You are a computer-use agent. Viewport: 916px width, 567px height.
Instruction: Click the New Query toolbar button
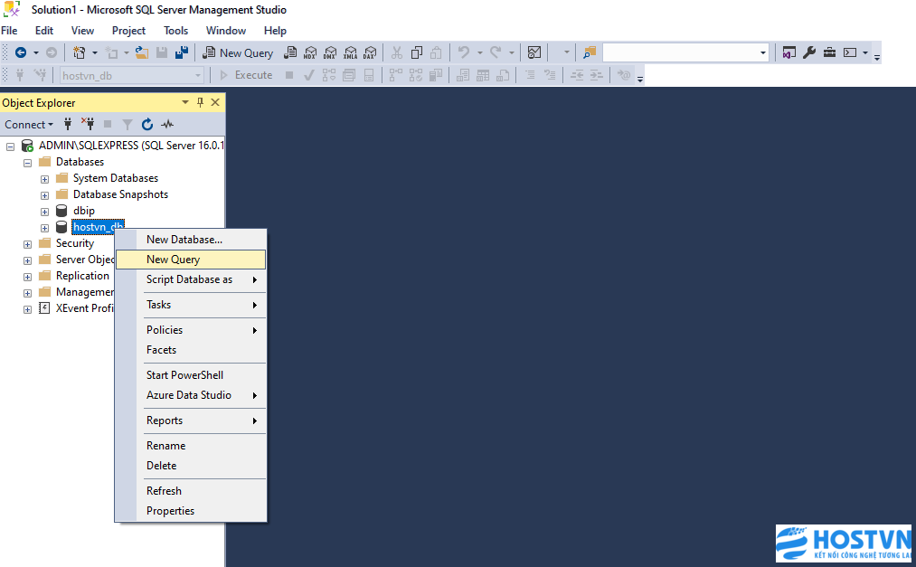click(238, 52)
